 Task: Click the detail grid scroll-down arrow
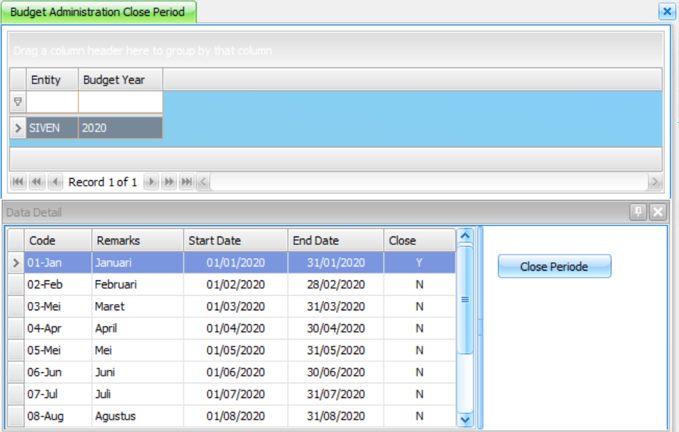pyautogui.click(x=465, y=419)
